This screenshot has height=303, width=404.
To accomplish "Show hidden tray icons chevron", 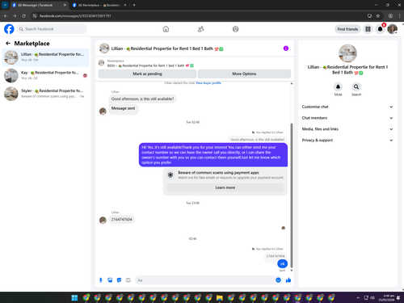I will click(x=358, y=297).
